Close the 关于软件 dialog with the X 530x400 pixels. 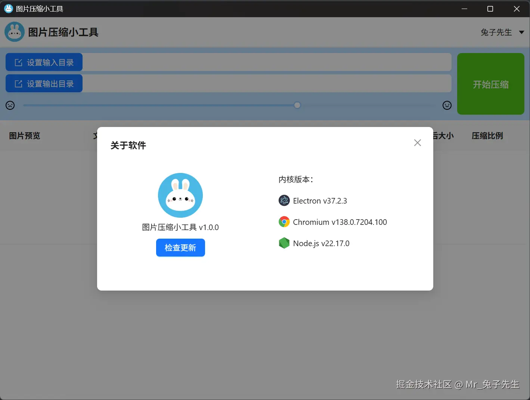[x=417, y=142]
